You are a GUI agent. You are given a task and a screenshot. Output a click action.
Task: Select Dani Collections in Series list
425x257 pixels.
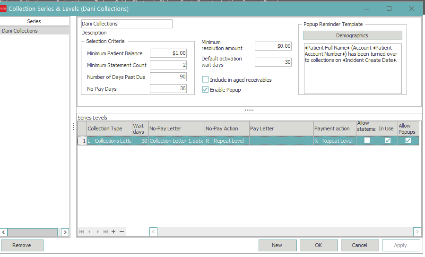pos(20,31)
